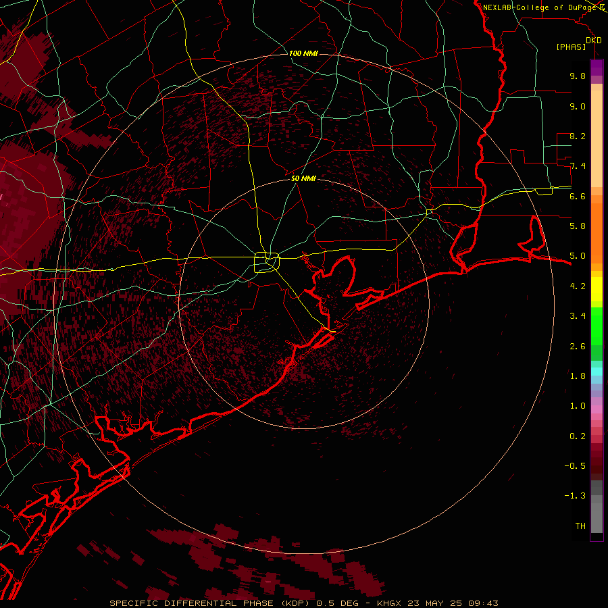Click the 9.0 value on the color scale
This screenshot has height=608, width=608.
click(x=578, y=106)
